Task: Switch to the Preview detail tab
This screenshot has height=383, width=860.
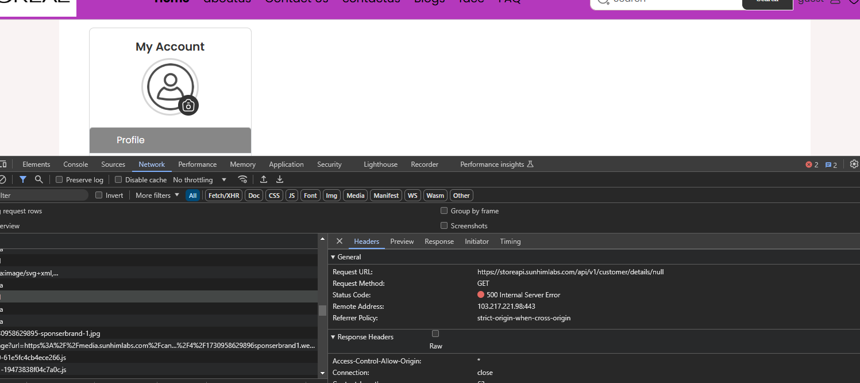Action: [402, 242]
